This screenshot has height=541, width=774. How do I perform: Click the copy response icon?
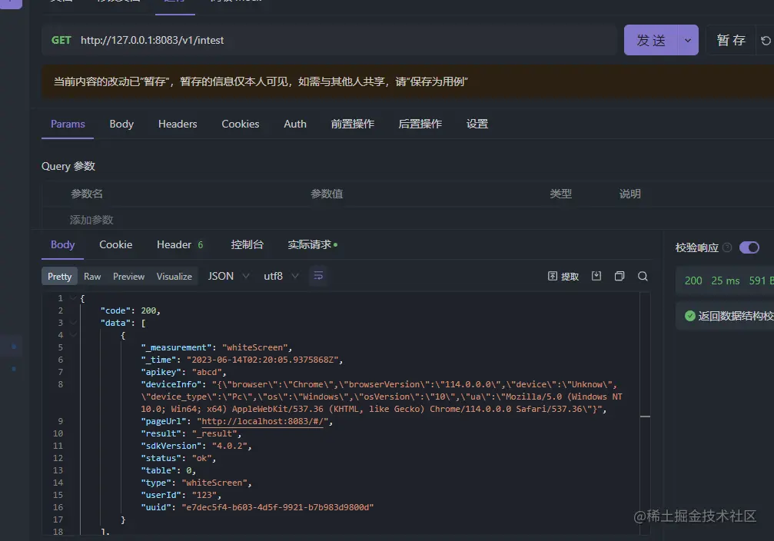620,276
